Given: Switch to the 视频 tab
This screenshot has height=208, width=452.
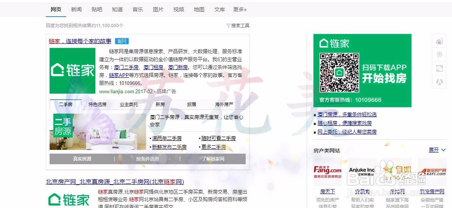Looking at the screenshot, I should [179, 9].
